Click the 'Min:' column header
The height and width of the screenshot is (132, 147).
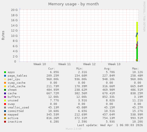pyautogui.click(x=80, y=69)
